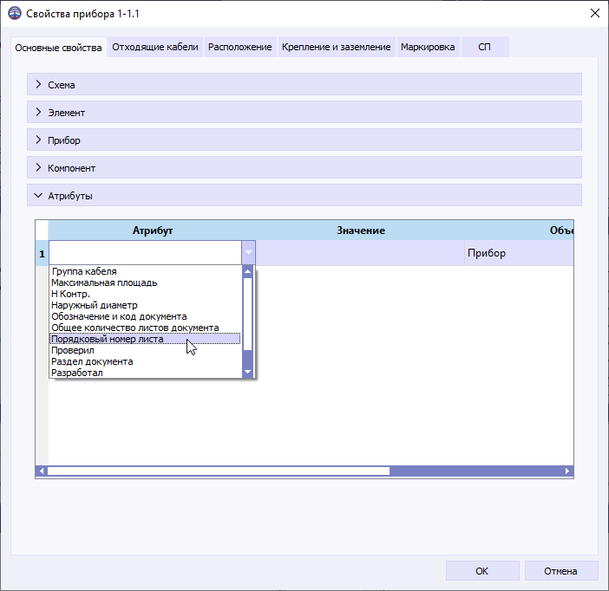Select Наружный диаметр attribute
Image resolution: width=609 pixels, height=591 pixels.
coord(145,305)
